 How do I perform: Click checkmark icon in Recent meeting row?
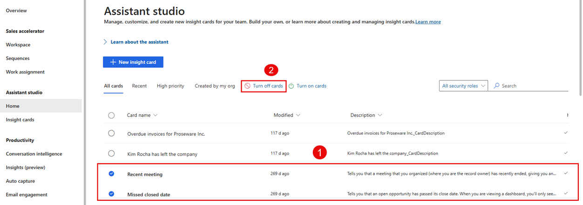[x=566, y=173]
